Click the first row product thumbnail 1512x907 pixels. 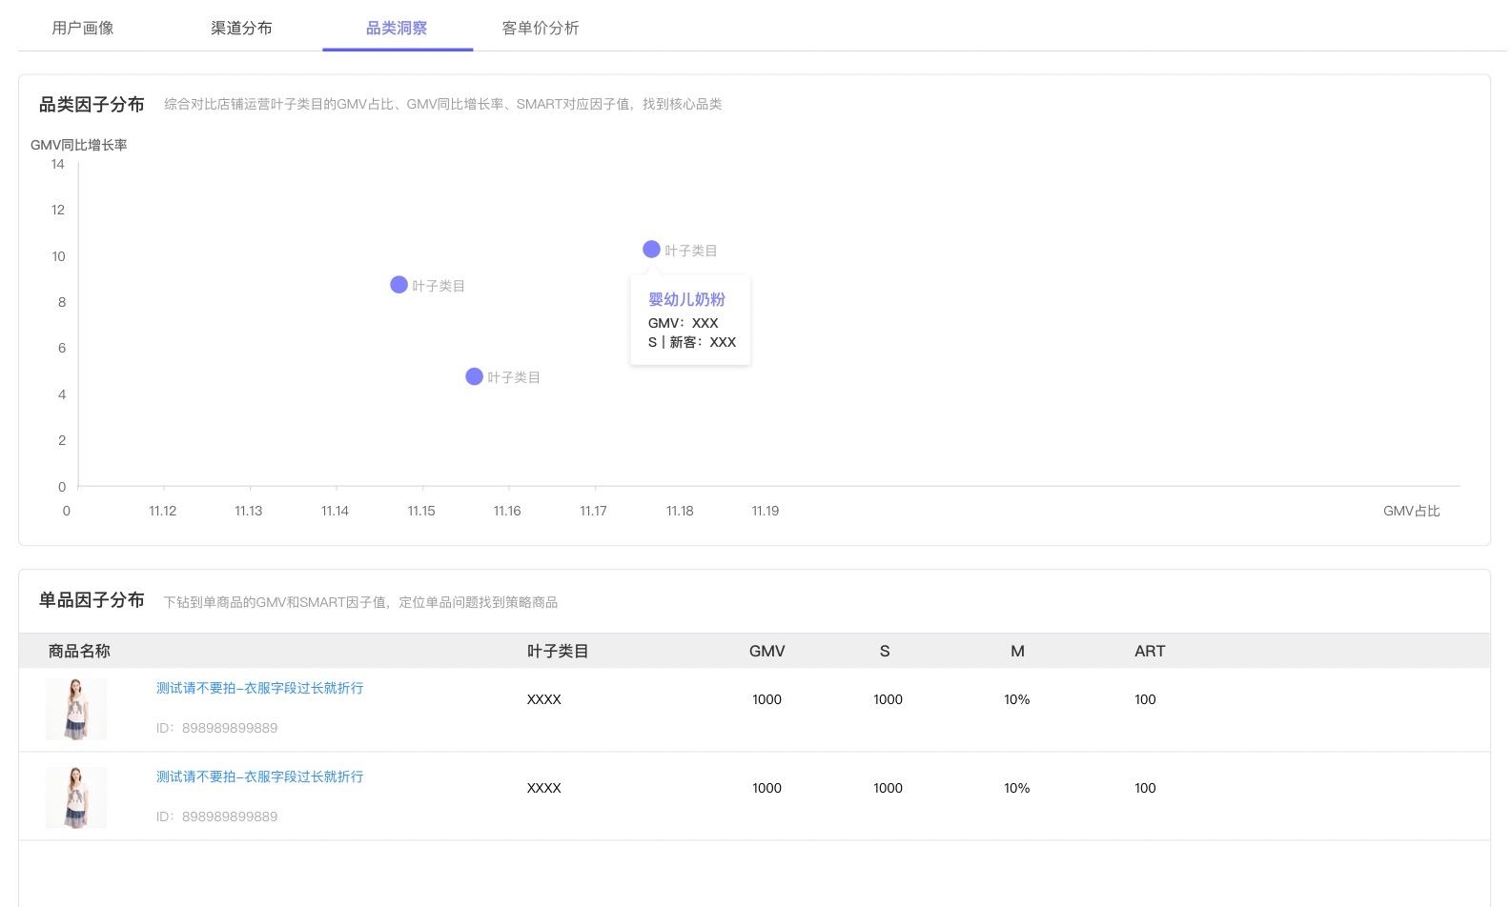(76, 710)
